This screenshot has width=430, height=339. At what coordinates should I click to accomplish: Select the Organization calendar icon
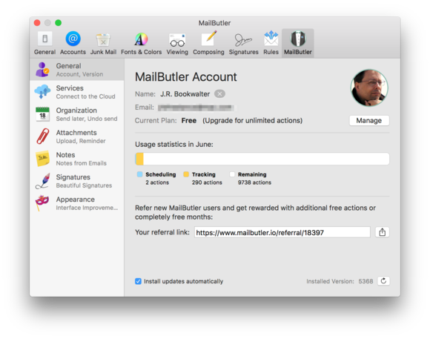[x=42, y=114]
